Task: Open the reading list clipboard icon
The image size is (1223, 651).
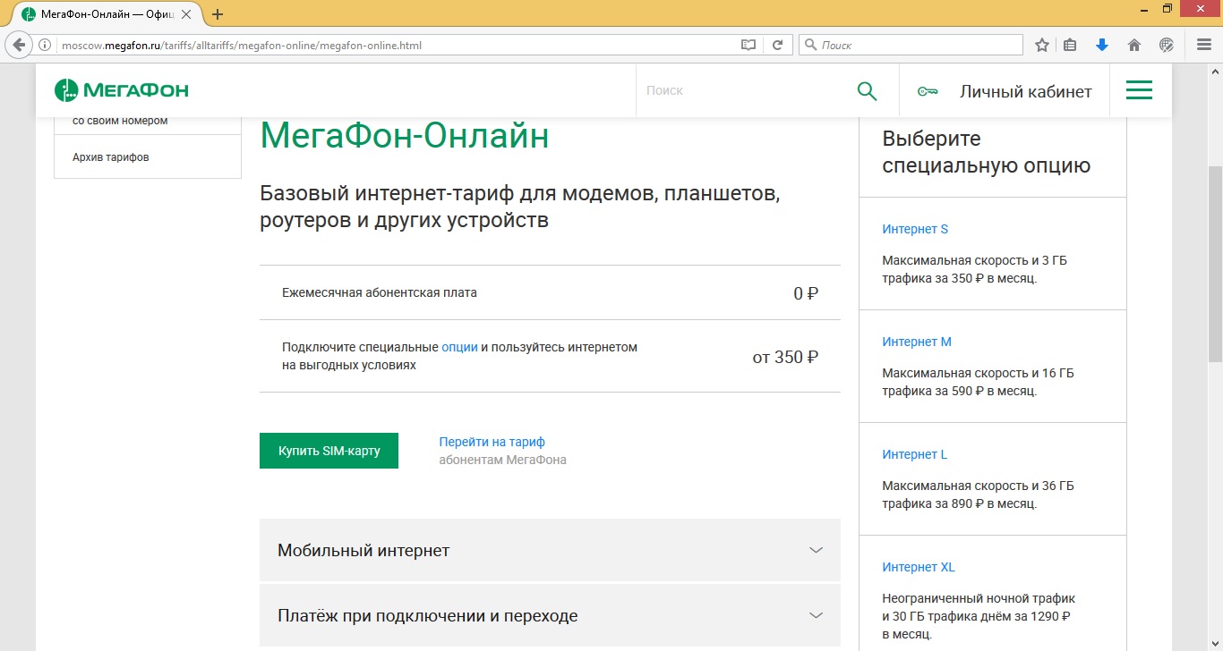Action: tap(1070, 44)
